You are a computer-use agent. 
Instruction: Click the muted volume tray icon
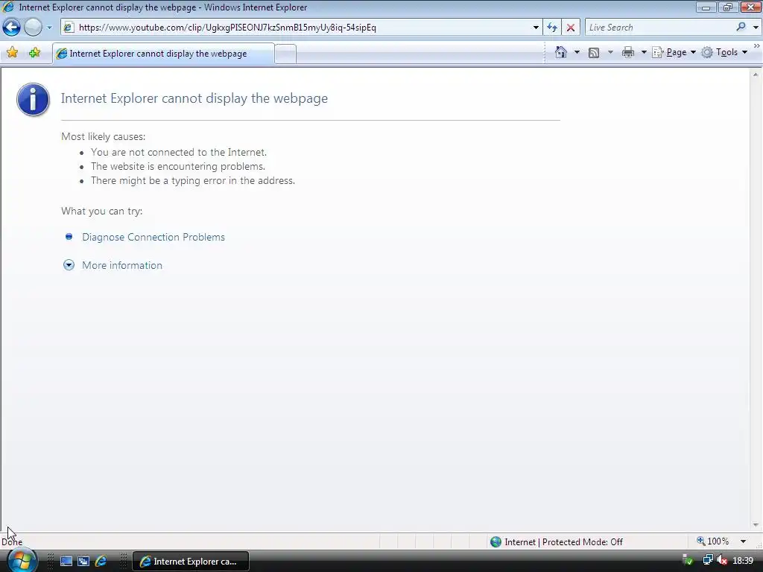pos(722,561)
